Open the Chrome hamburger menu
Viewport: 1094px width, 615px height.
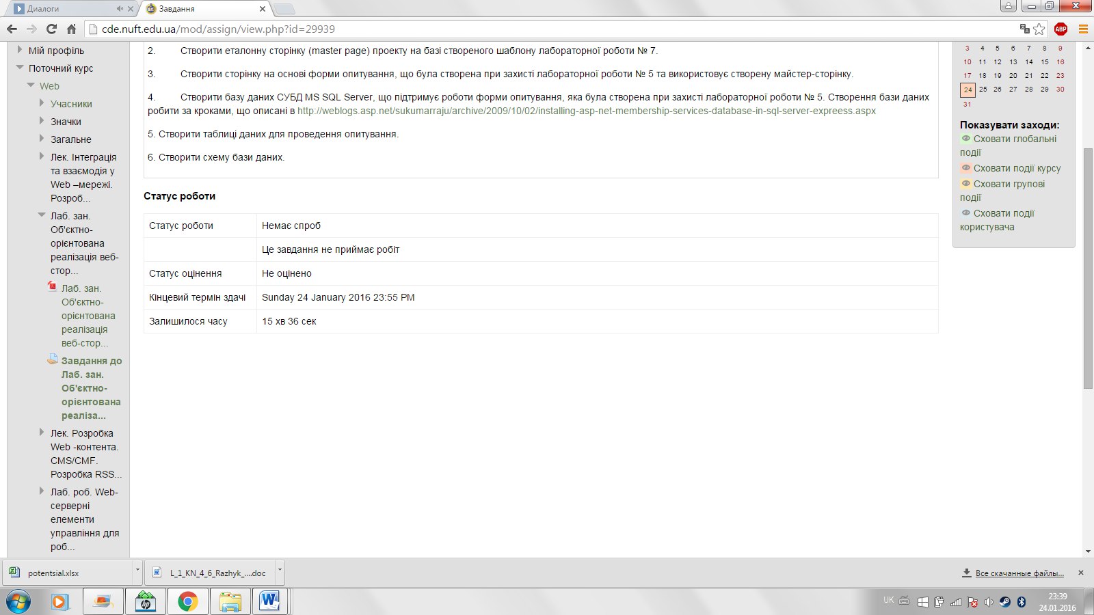coord(1083,29)
